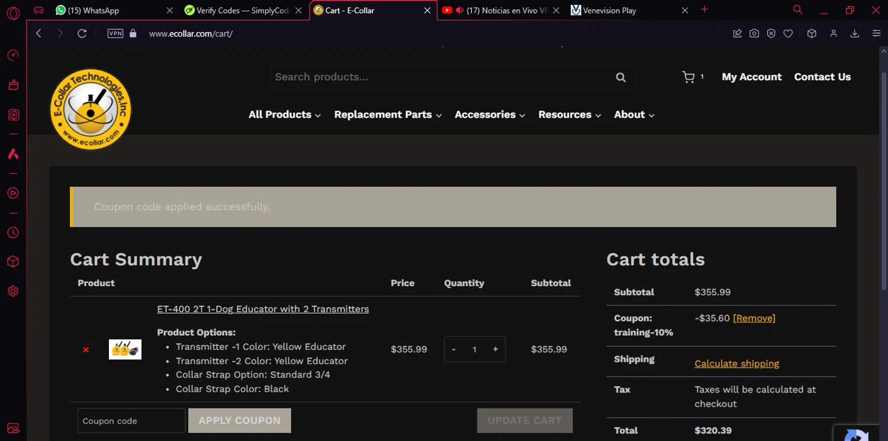Open the shopping cart icon in header
Screen dimensions: 888x441
[688, 77]
